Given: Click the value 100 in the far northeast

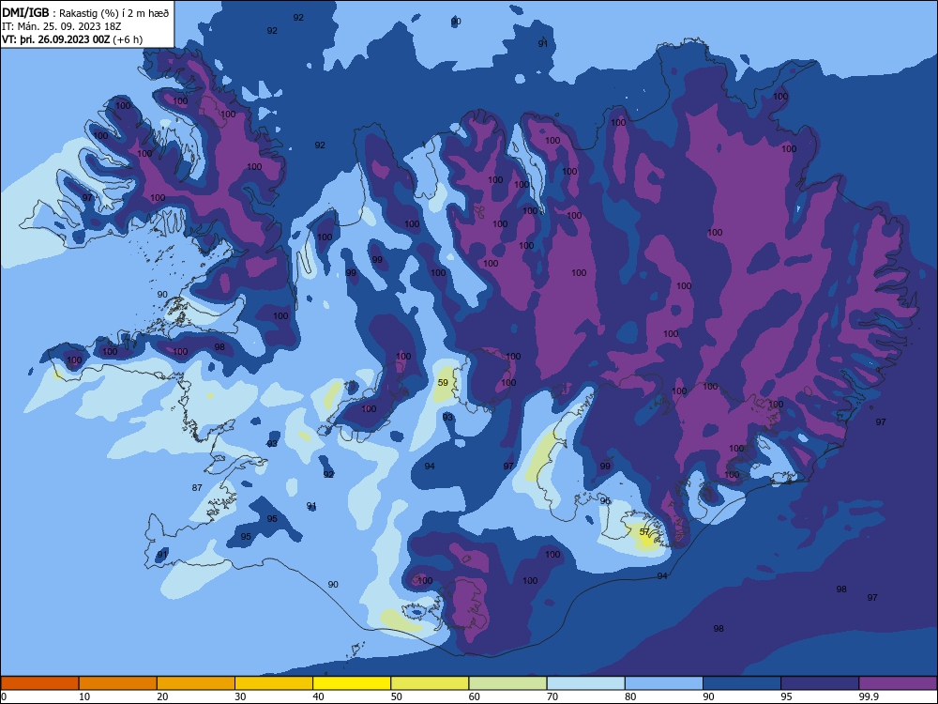Looking at the screenshot, I should coord(780,97).
